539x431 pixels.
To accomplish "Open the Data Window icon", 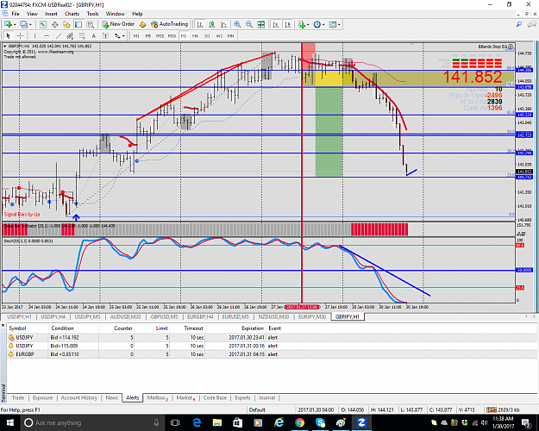I will point(54,24).
